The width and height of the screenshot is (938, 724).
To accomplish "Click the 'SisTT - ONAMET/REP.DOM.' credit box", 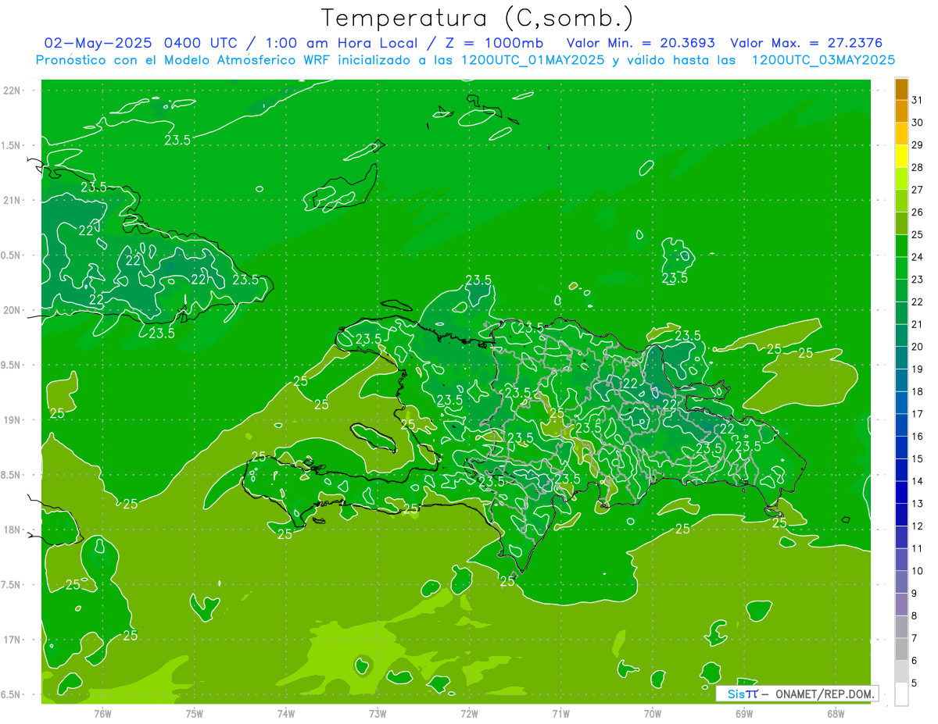I will pyautogui.click(x=797, y=694).
